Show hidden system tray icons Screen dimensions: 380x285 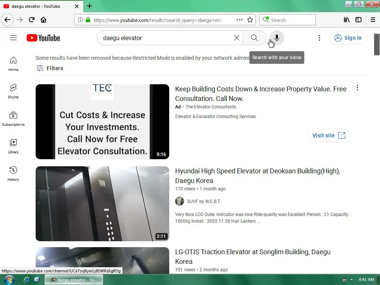351,279
